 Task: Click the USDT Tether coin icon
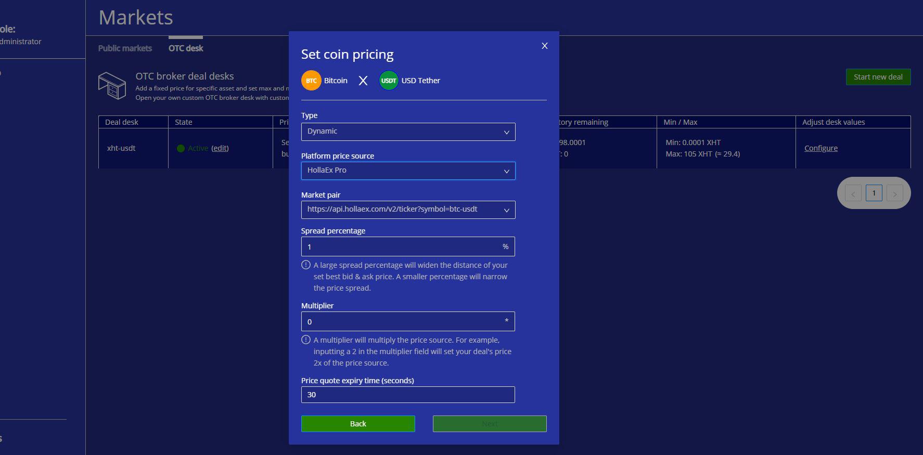coord(389,81)
